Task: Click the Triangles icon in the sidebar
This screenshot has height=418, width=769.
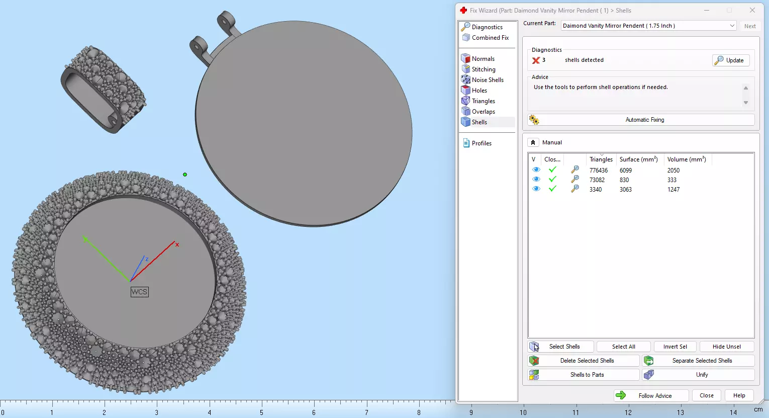Action: [x=466, y=101]
